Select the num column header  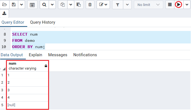pyautogui.click(x=27, y=66)
